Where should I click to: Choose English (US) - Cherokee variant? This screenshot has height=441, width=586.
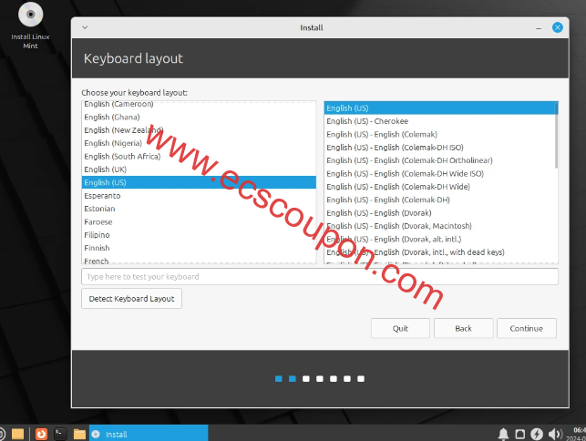[x=439, y=121]
